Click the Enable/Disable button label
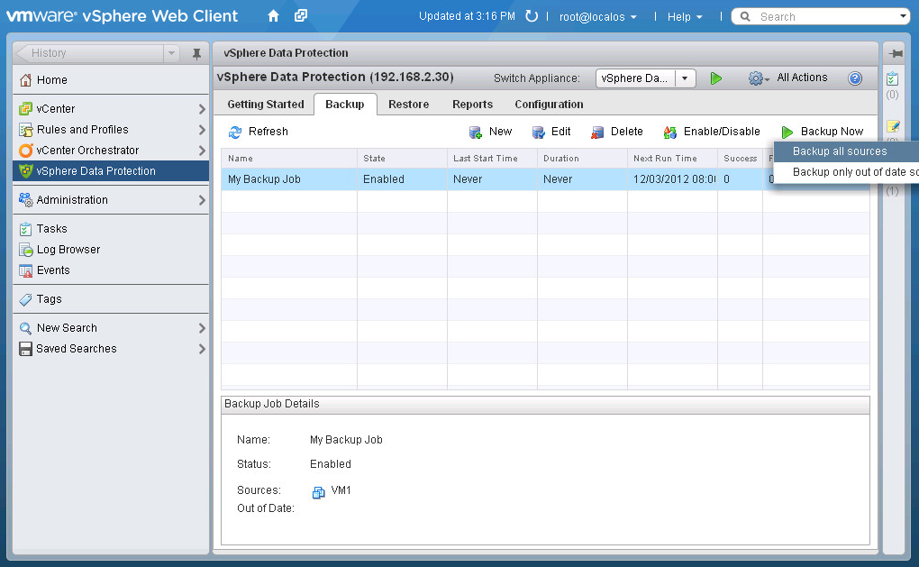This screenshot has width=919, height=567. pos(722,132)
